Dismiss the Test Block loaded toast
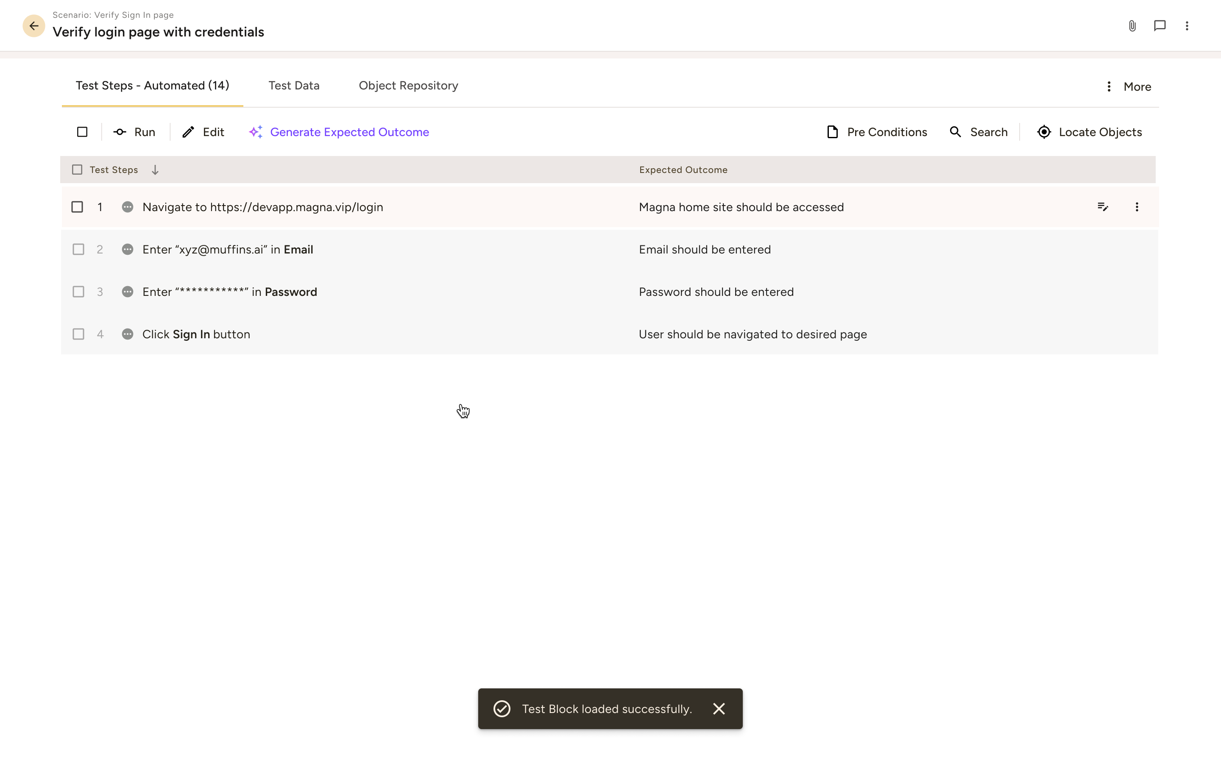 719,708
